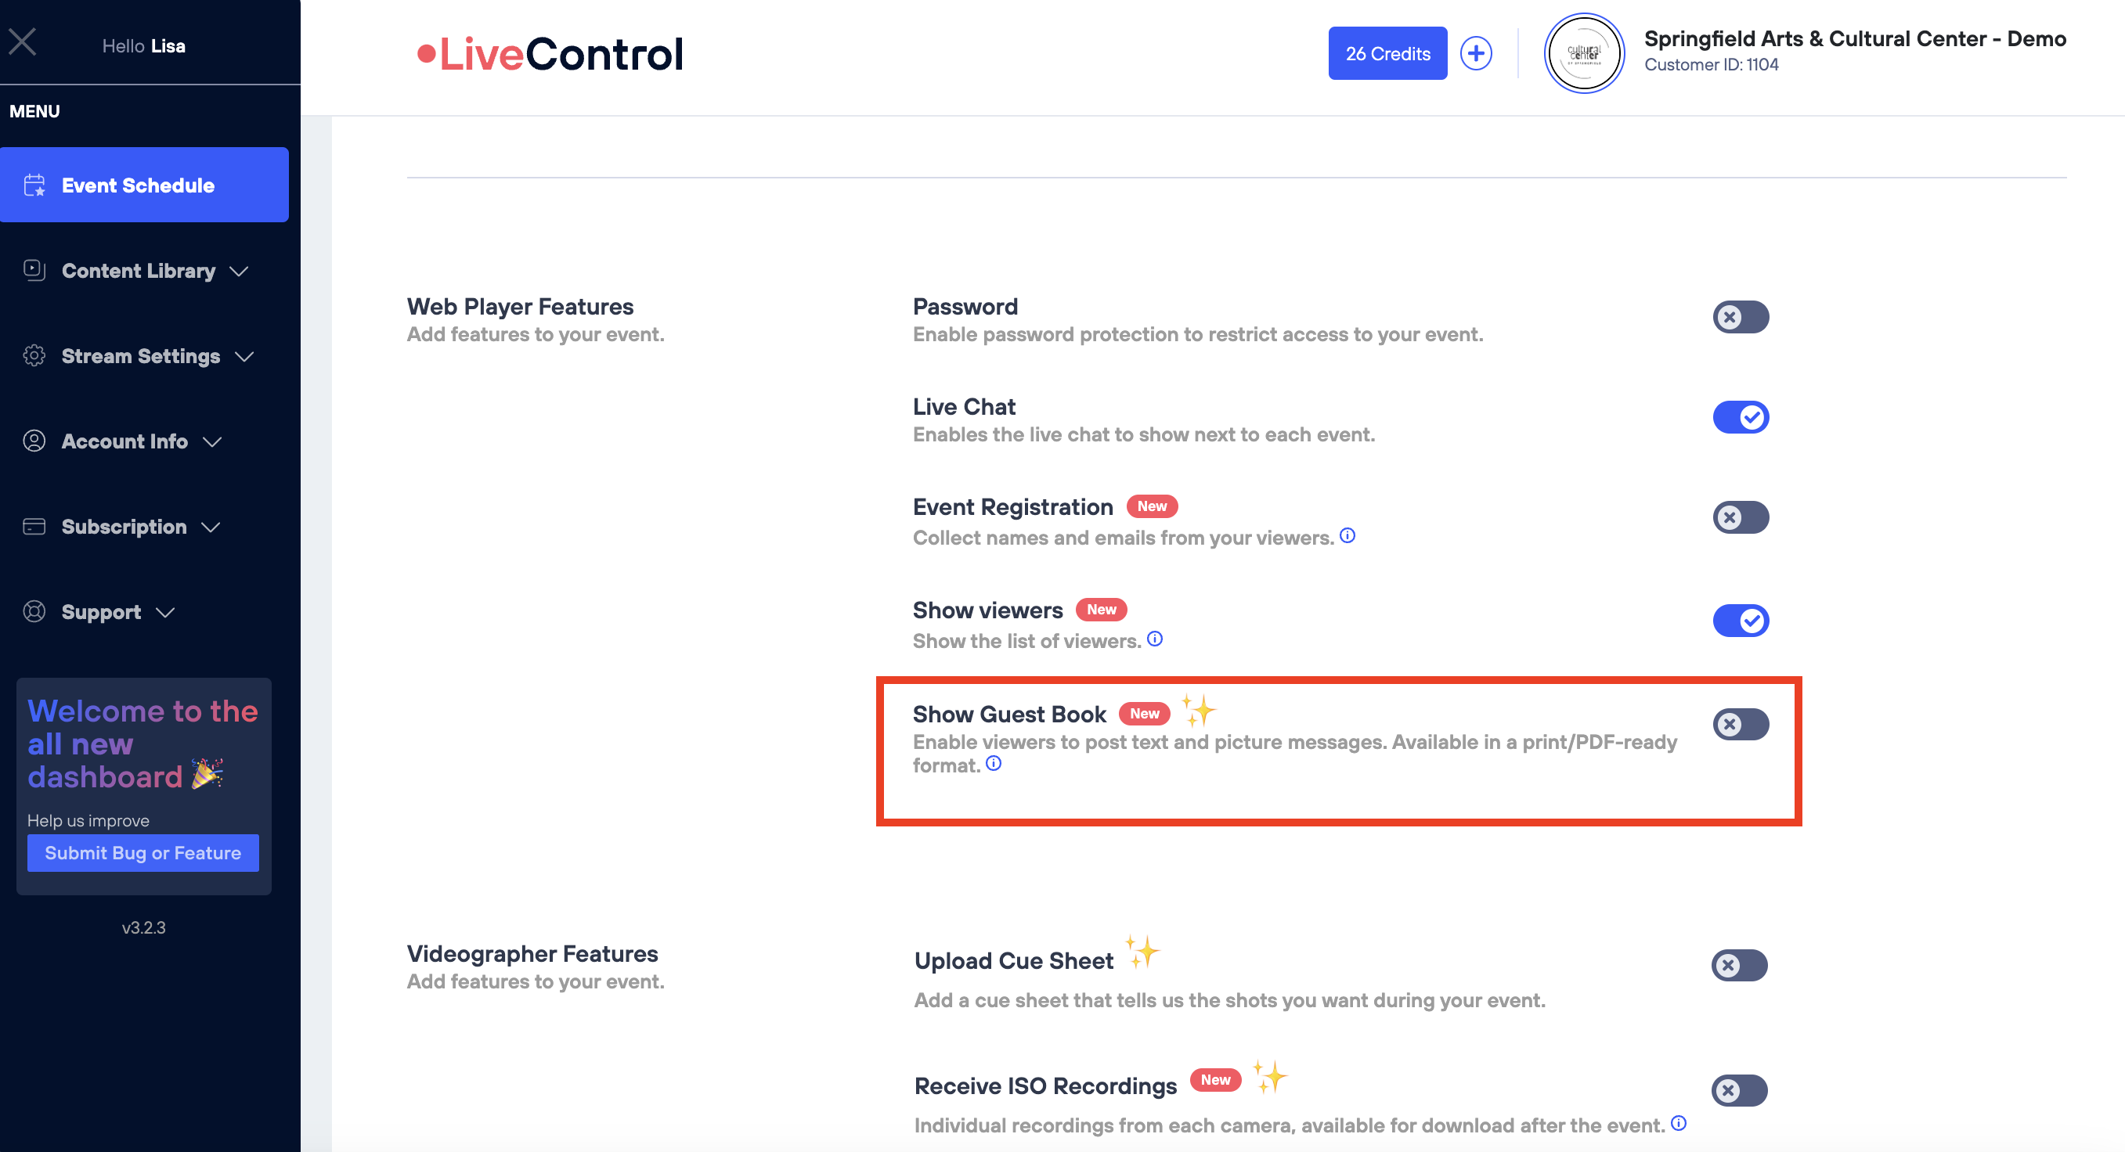
Task: Expand the Stream Settings menu
Action: [x=140, y=356]
